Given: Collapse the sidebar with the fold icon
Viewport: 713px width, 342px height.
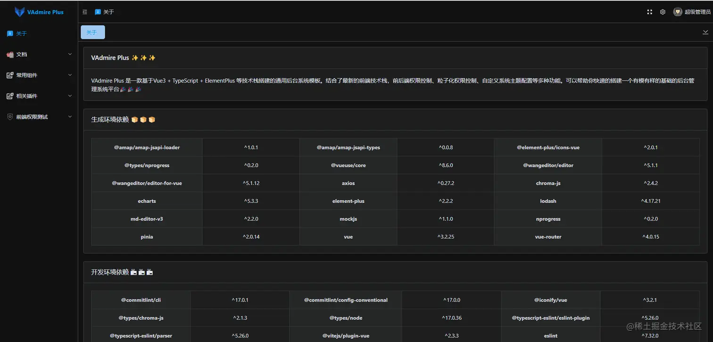Looking at the screenshot, I should tap(85, 12).
